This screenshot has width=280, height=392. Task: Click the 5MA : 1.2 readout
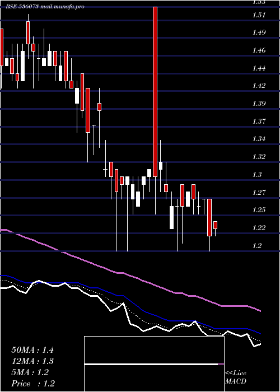(x=30, y=372)
